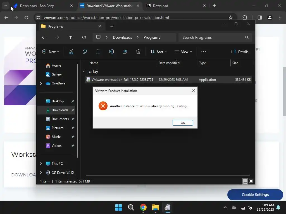
Task: Show hidden system tray icons
Action: click(x=225, y=207)
